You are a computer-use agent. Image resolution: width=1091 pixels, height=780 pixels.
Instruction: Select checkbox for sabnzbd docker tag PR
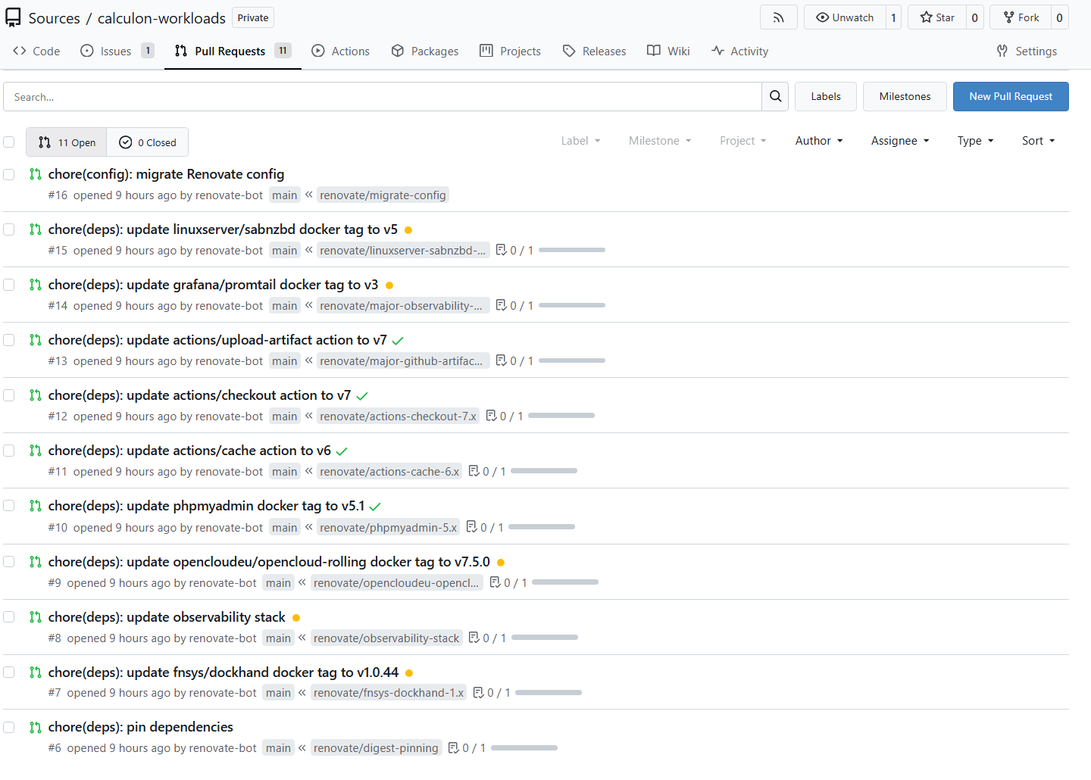9,229
